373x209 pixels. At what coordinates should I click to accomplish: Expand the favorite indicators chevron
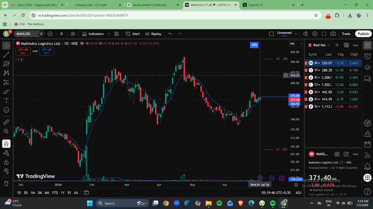pos(109,34)
